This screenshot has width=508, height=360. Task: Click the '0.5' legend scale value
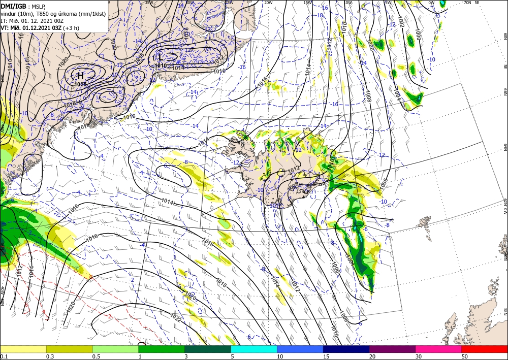coord(96,356)
